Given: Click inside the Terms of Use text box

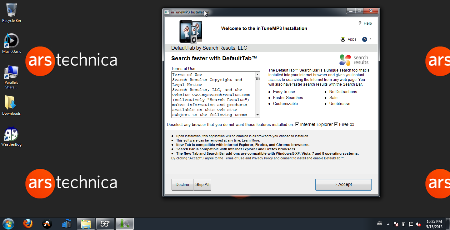Looking at the screenshot, I should [213, 95].
